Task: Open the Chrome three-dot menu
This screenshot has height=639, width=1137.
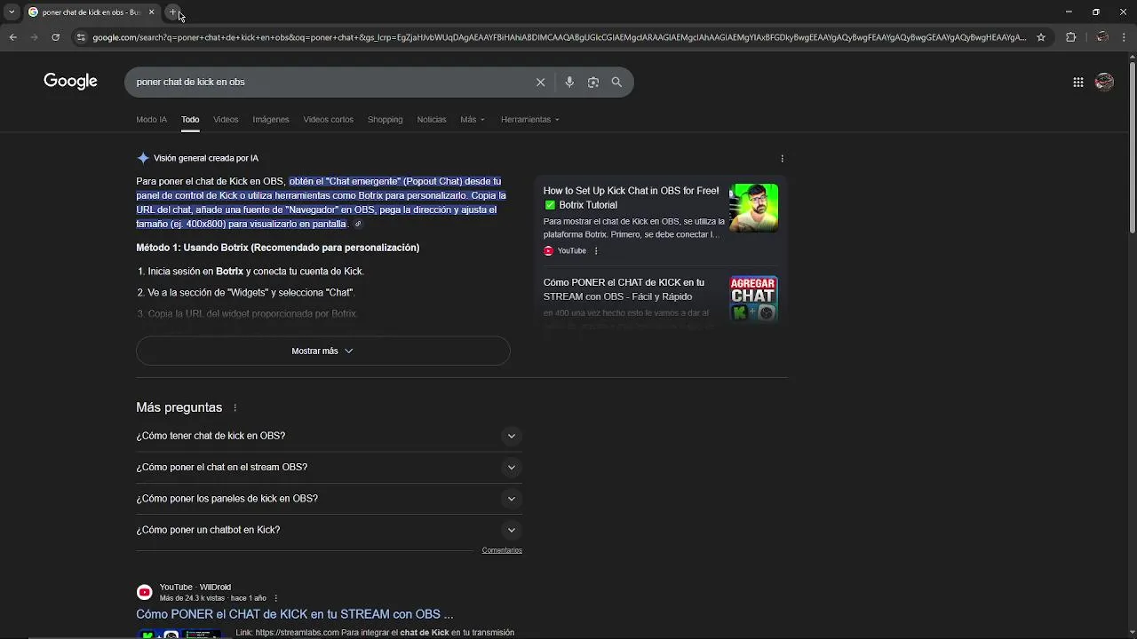Action: 1124,37
